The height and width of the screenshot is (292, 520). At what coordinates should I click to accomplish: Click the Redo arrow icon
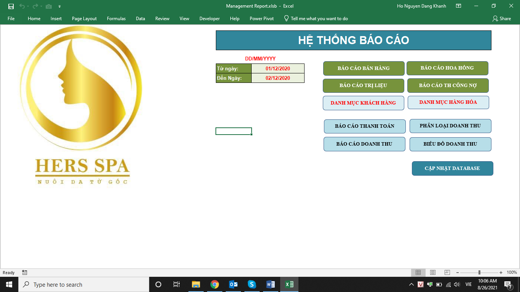click(35, 6)
